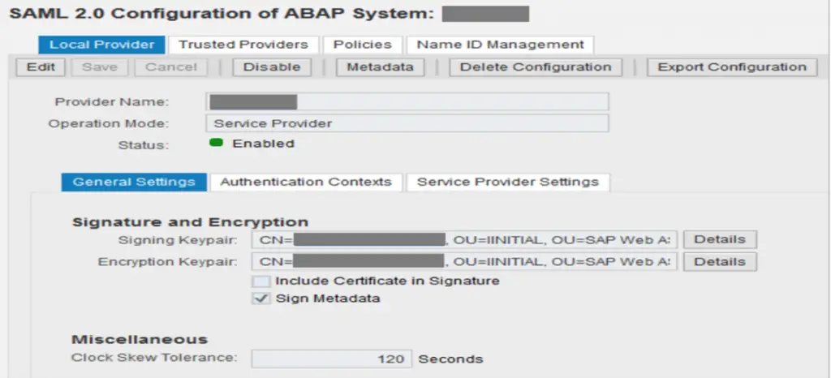Show Details for the Signing Keypair
The image size is (831, 378).
pyautogui.click(x=720, y=240)
